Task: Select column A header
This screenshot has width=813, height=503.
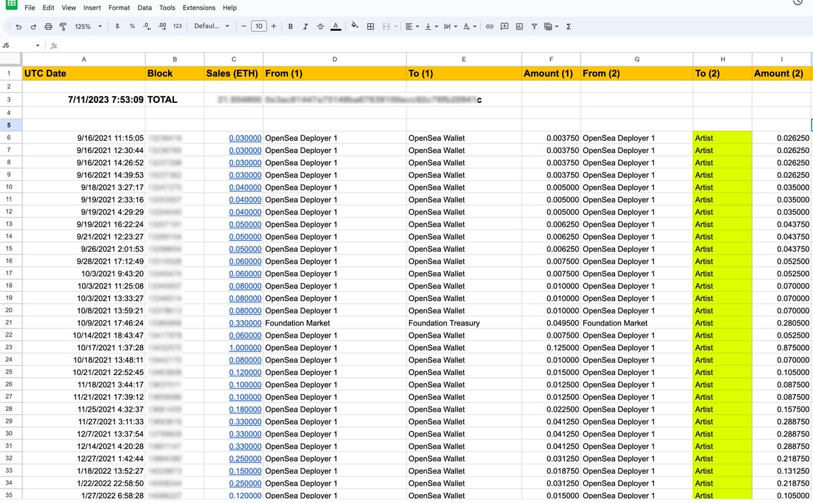Action: coord(83,59)
